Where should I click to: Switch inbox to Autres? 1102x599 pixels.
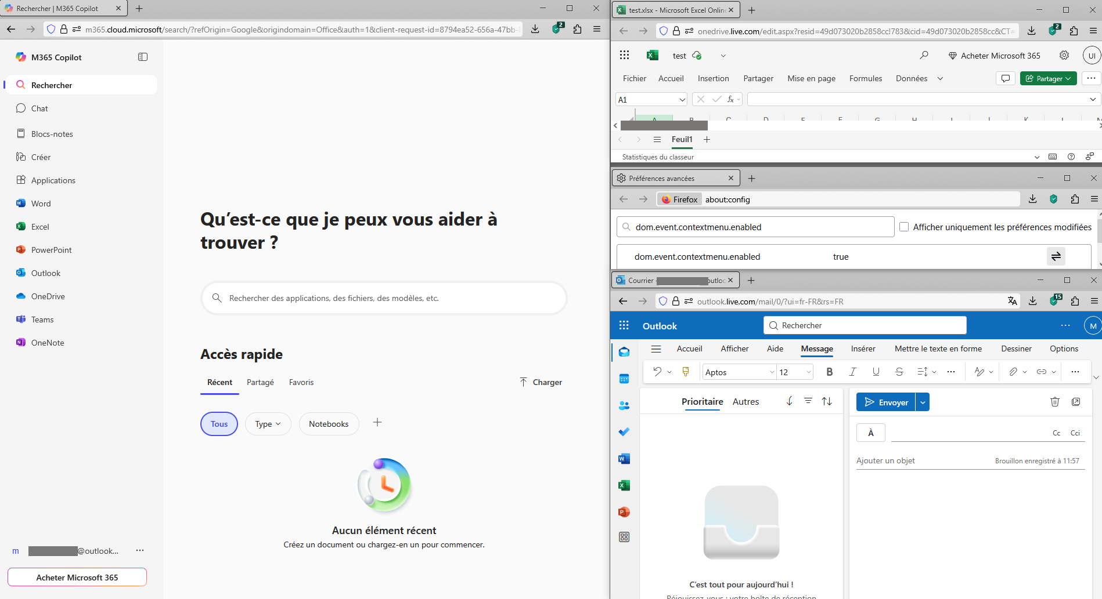click(x=746, y=401)
